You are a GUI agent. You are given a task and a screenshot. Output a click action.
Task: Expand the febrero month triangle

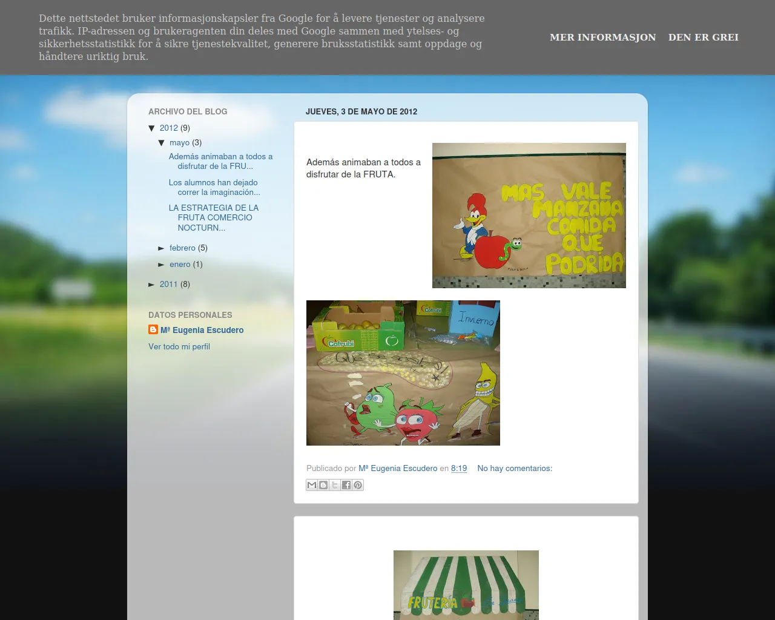tap(162, 248)
